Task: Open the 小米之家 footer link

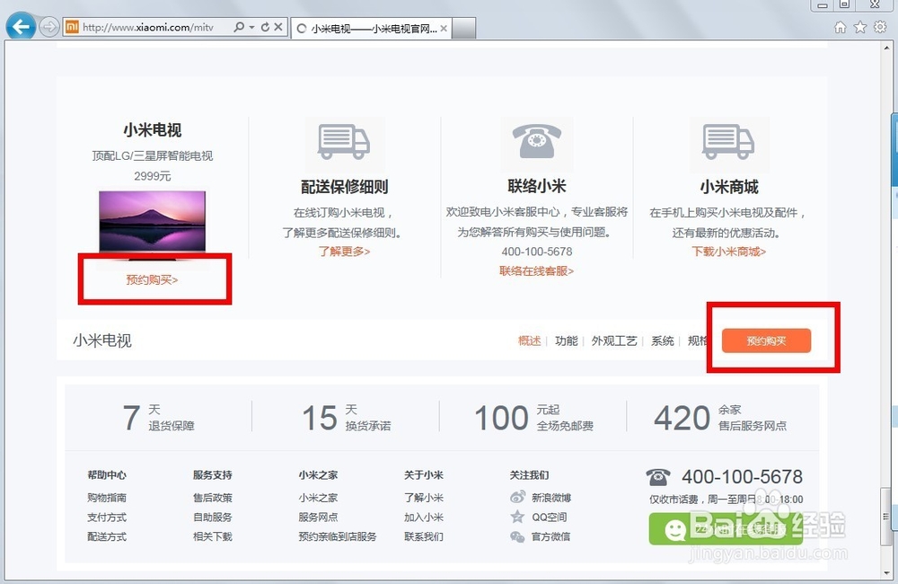Action: (x=318, y=498)
